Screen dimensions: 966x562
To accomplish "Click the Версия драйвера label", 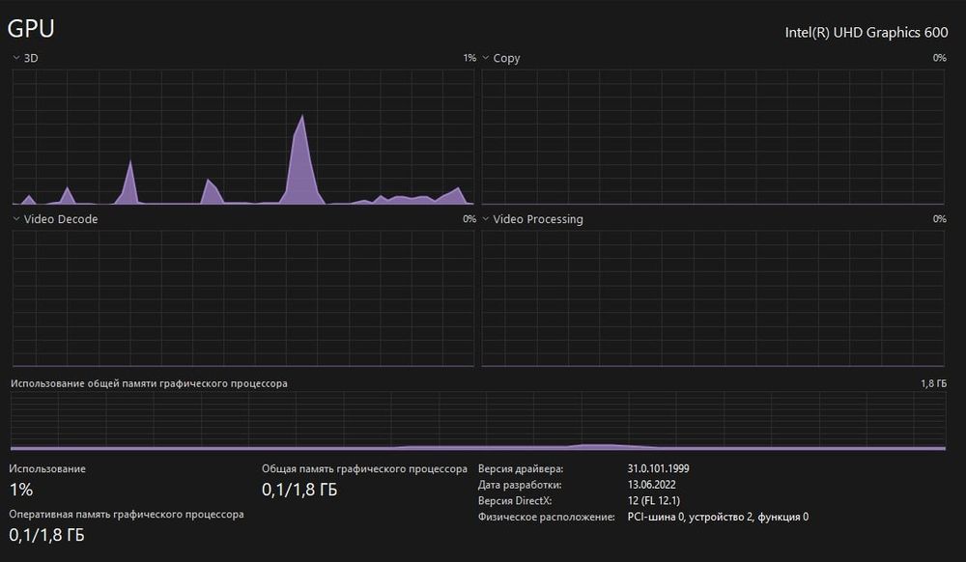I will (x=521, y=469).
